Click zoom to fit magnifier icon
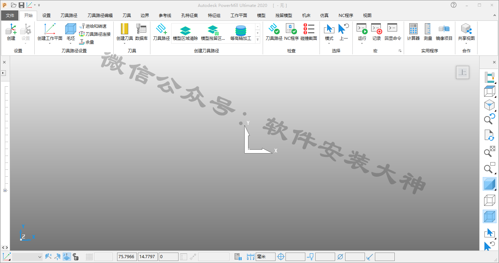The height and width of the screenshot is (263, 499). pos(489,151)
